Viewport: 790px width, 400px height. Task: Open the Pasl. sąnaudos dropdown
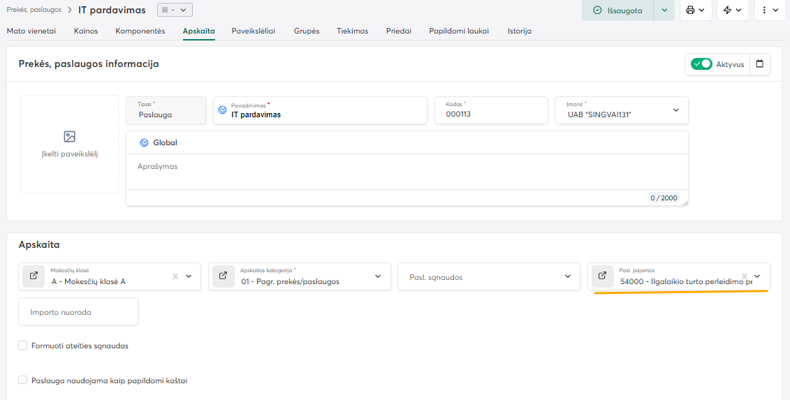click(567, 276)
